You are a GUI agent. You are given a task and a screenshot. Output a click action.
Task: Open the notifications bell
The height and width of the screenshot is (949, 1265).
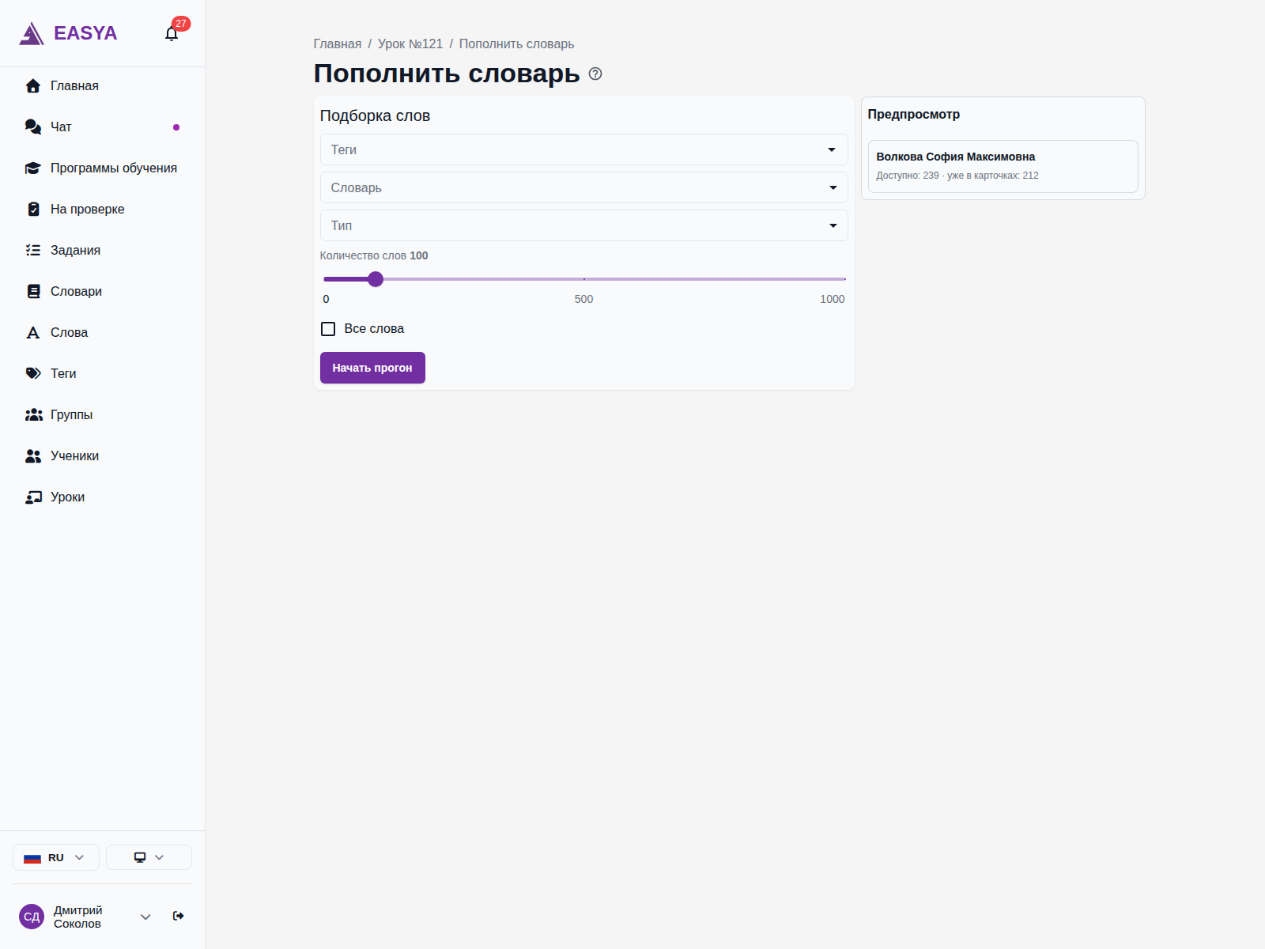tap(172, 33)
